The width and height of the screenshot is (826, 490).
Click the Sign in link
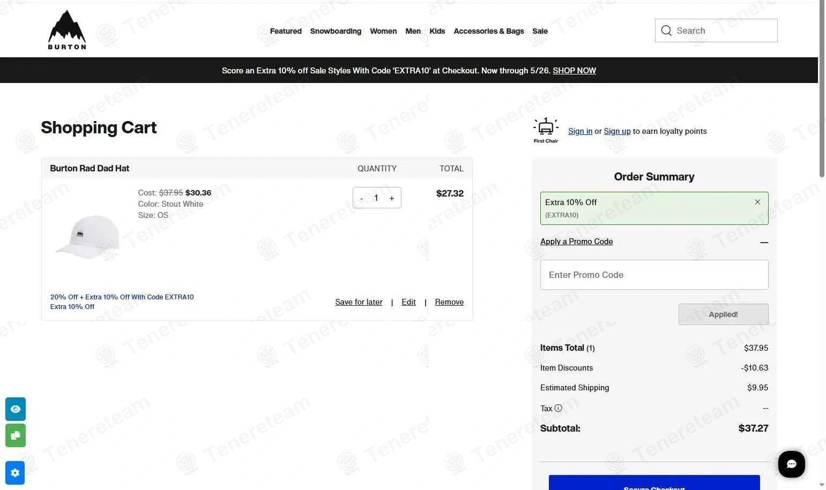[580, 131]
